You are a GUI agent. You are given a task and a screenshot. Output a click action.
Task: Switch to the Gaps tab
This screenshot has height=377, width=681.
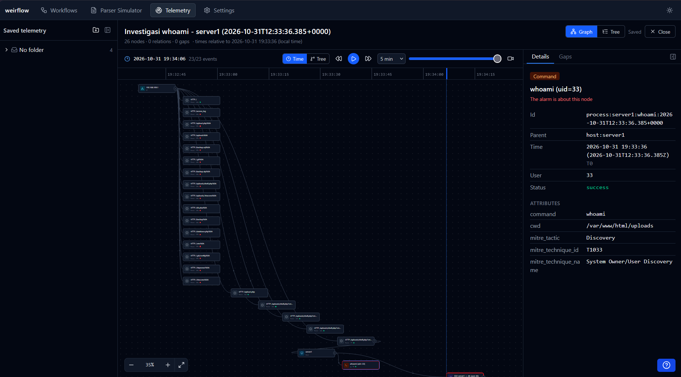tap(565, 57)
